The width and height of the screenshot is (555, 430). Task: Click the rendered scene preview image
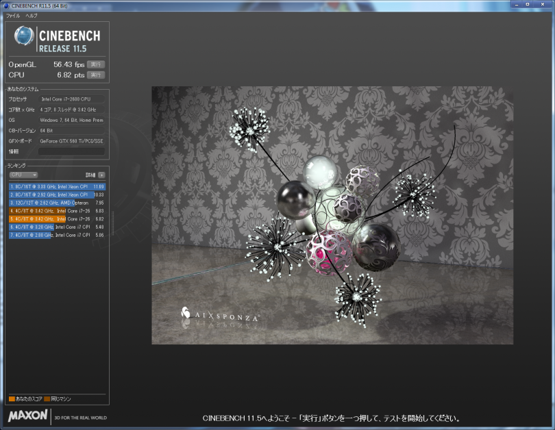[x=332, y=216]
